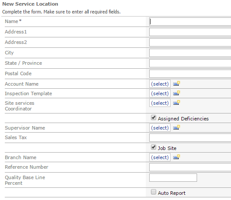Enable the Auto Report checkbox

[x=154, y=192]
